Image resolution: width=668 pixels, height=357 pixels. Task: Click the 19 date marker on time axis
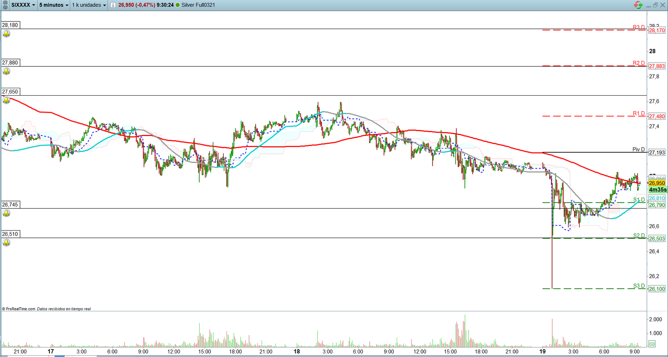543,352
